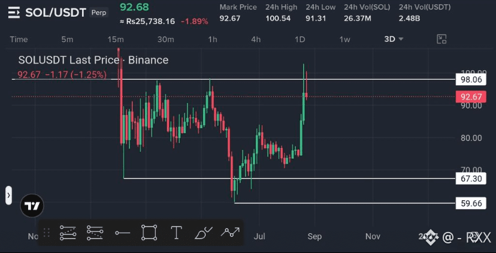Select the horizontal line segment tool
496x253 pixels.
(122, 233)
